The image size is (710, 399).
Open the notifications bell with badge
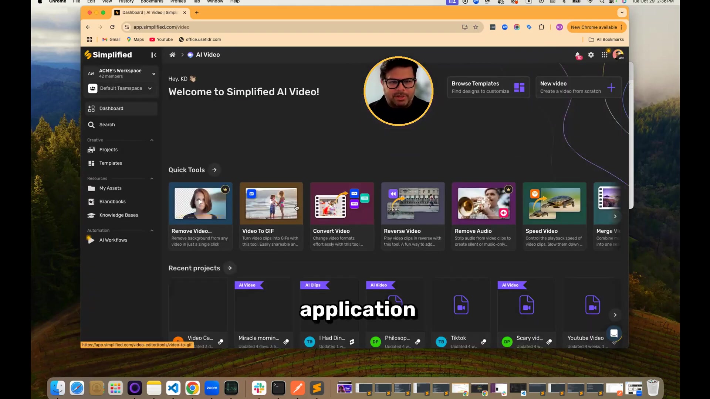click(x=578, y=55)
